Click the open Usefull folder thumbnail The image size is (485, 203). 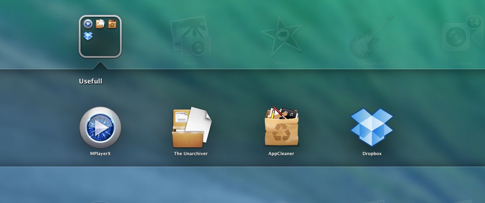point(100,36)
